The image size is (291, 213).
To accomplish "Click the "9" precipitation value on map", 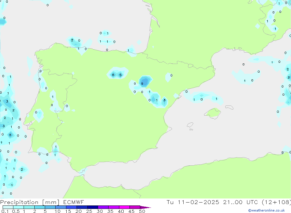I will 142,84.
